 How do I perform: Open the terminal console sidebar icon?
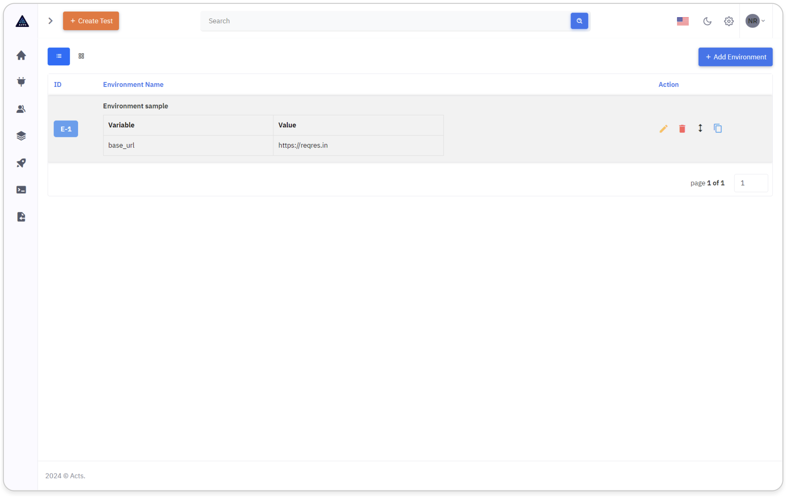click(x=21, y=190)
